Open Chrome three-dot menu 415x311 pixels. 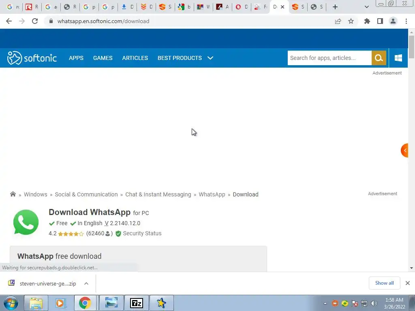click(x=406, y=21)
